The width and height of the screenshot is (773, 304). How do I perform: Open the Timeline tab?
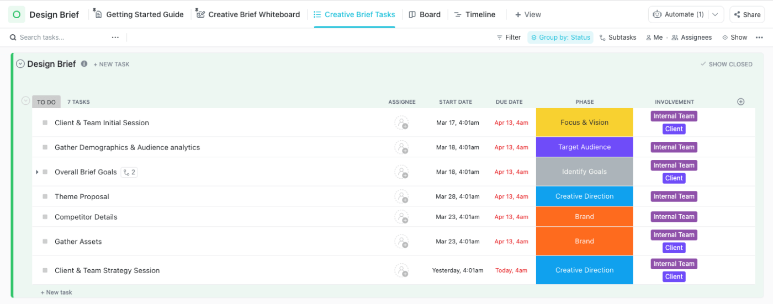pos(474,14)
